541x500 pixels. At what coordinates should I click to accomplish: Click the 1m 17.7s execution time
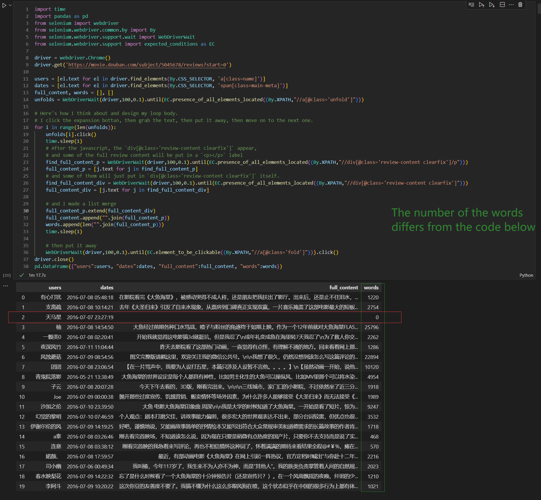point(37,275)
